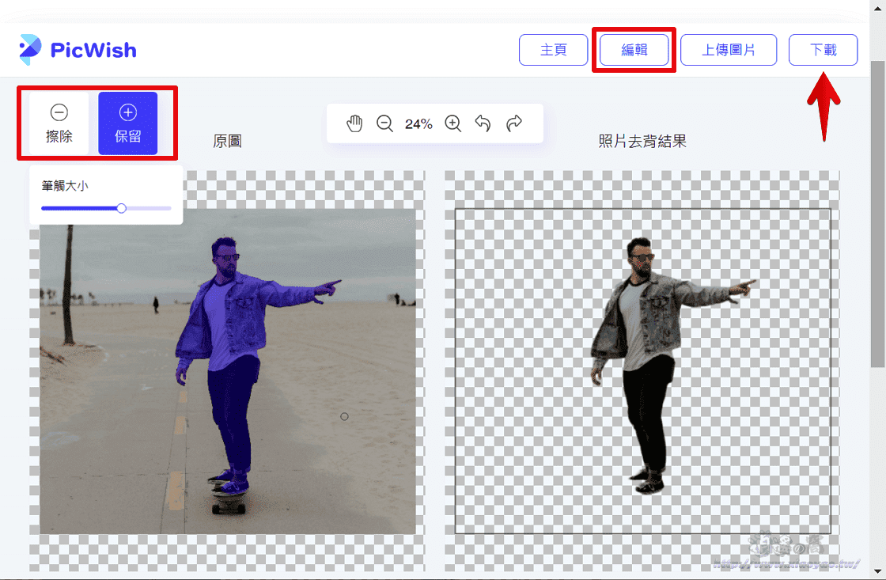Screen dimensions: 886x580
Task: Click the 上傳圖片 upload button
Action: coord(728,49)
